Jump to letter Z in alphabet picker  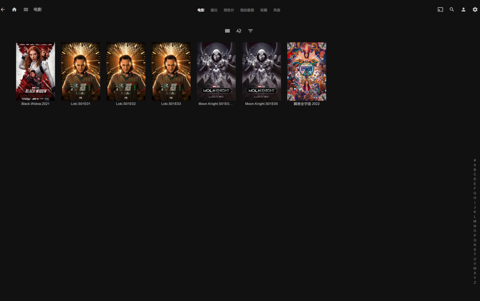tap(475, 283)
